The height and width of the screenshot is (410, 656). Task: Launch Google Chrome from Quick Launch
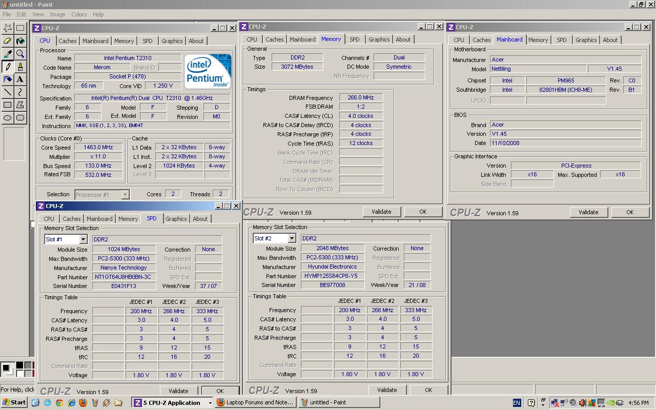point(59,403)
